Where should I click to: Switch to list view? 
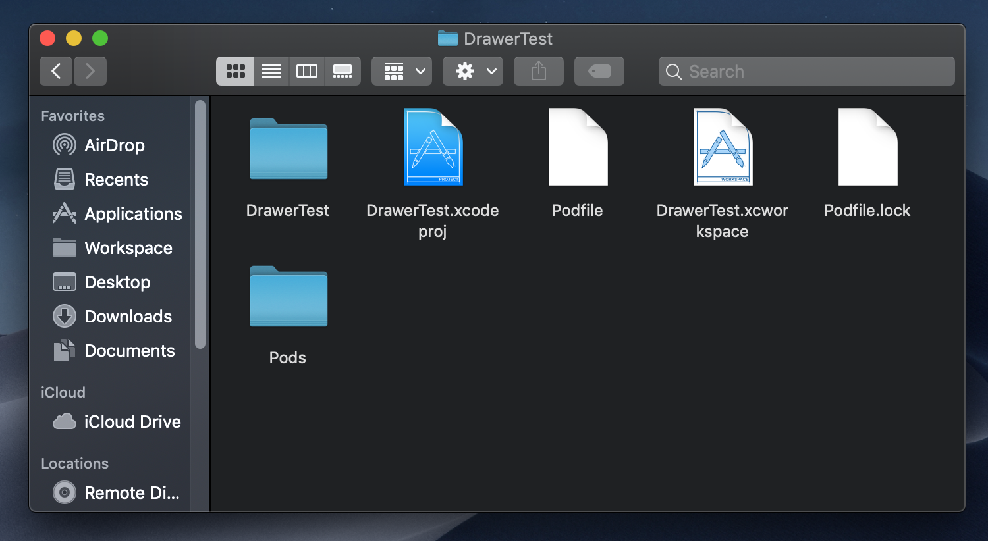tap(271, 71)
